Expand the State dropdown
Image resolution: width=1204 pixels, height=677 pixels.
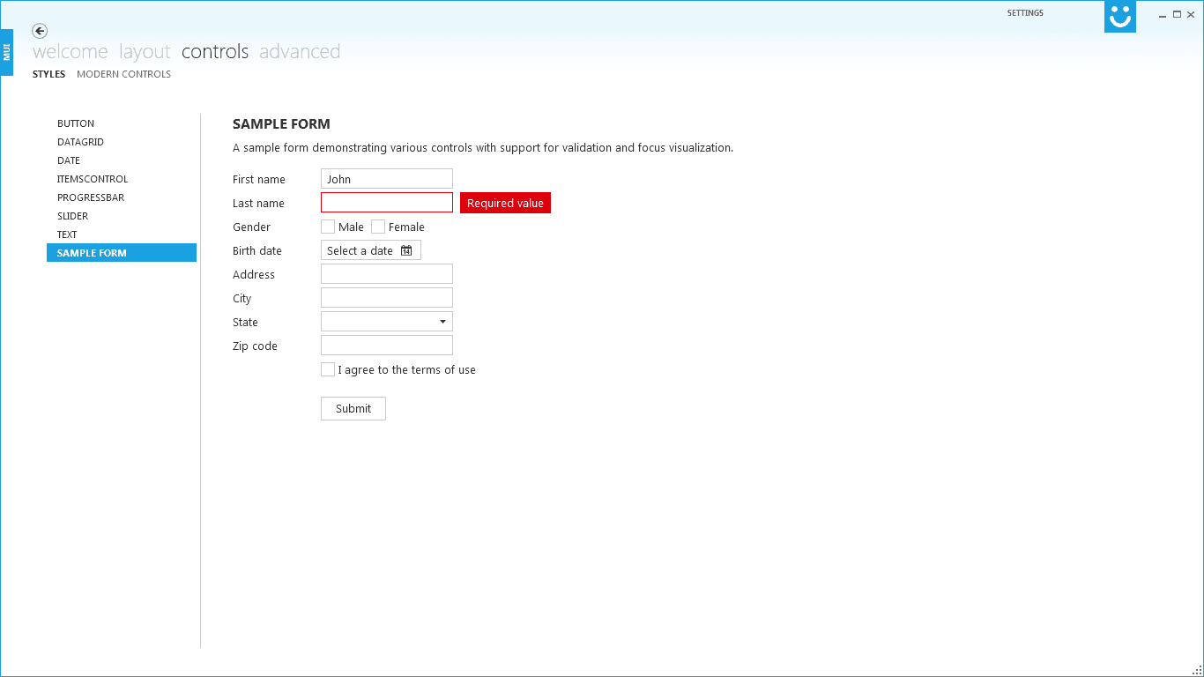click(x=443, y=321)
